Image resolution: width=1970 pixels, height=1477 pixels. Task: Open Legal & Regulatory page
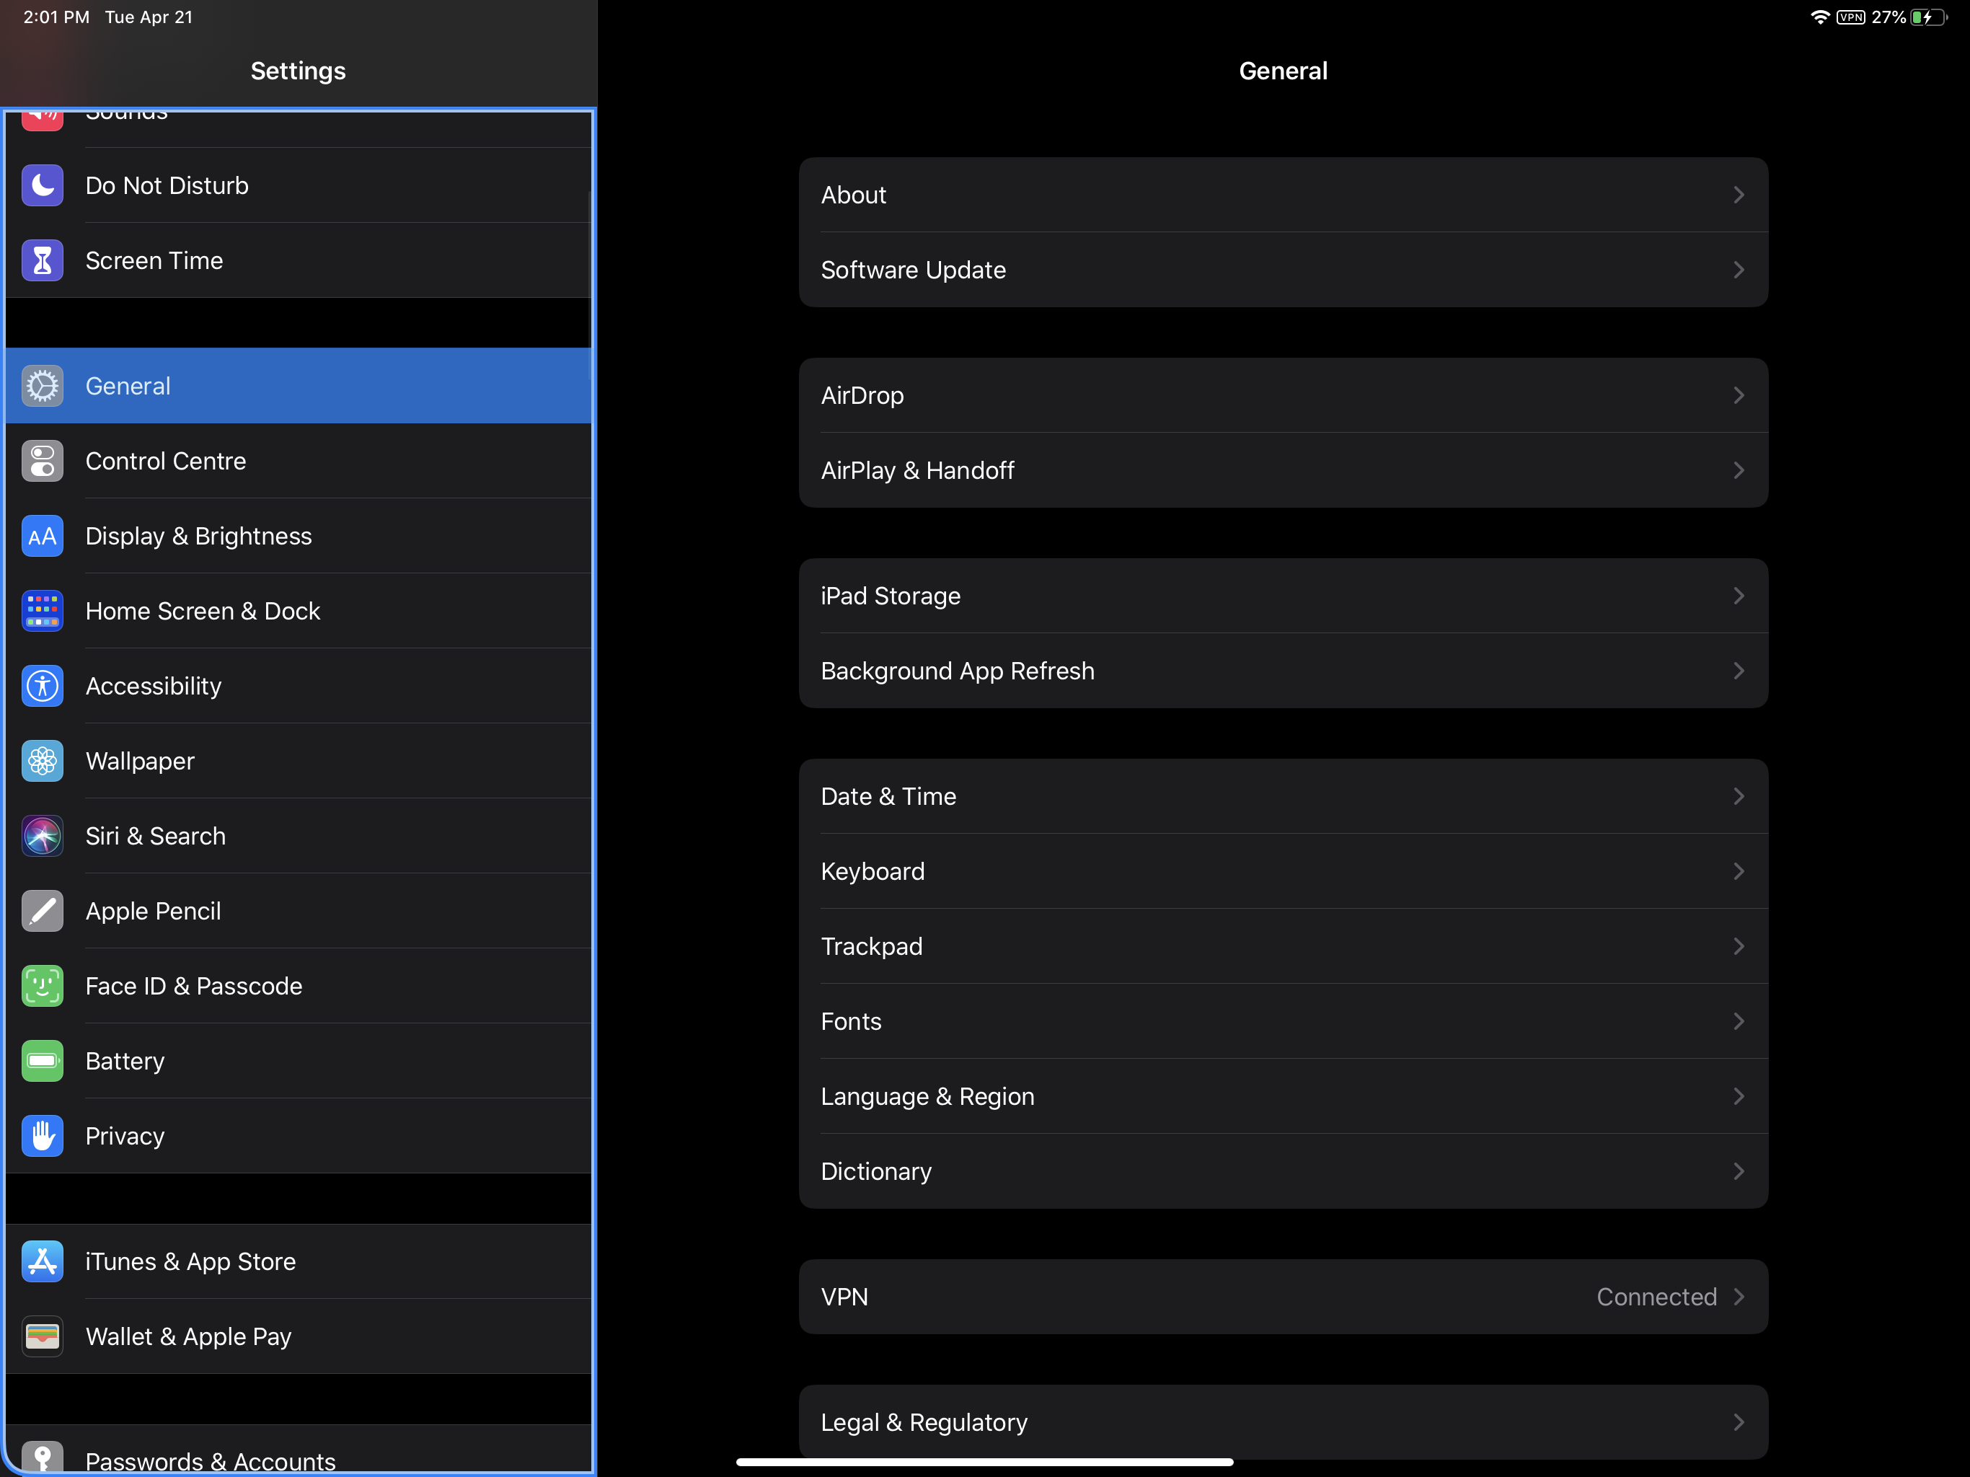click(1283, 1421)
